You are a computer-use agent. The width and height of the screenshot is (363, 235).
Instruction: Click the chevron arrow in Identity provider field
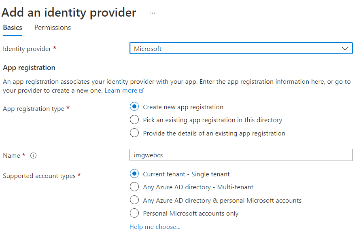coord(345,49)
